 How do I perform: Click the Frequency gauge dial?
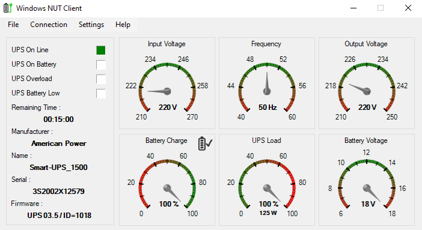click(267, 88)
